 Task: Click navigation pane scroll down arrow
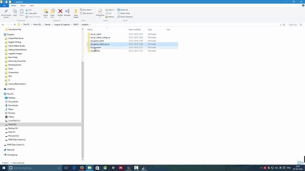click(82, 160)
